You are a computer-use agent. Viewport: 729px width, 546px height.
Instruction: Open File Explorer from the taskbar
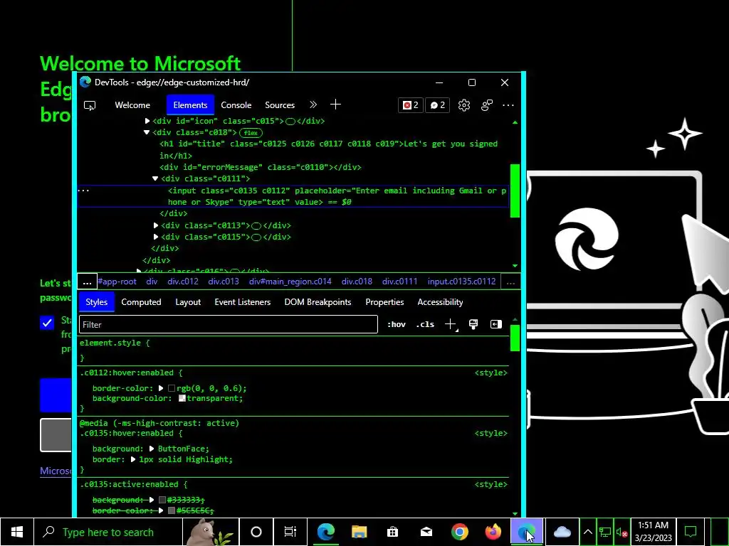click(359, 532)
